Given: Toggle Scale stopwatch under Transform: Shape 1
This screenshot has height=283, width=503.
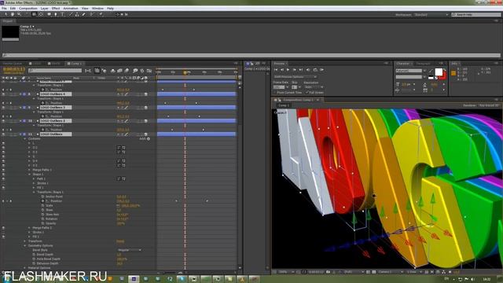Looking at the screenshot, I should pyautogui.click(x=42, y=205).
